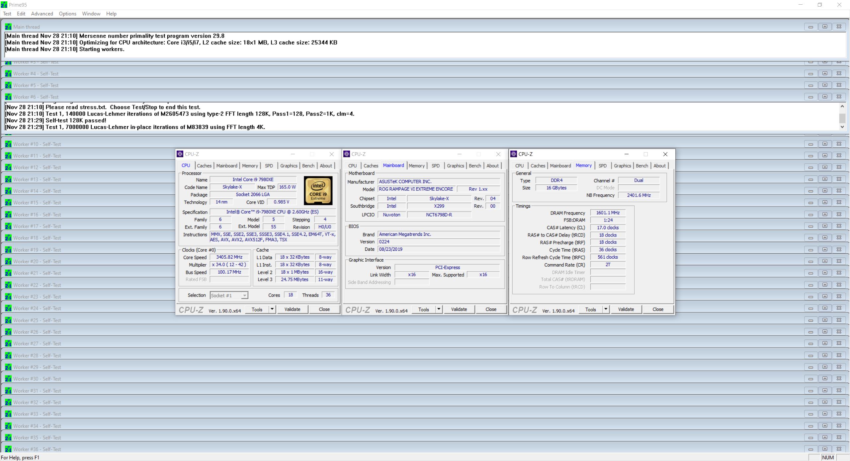Click the NUM indicator in status bar
The width and height of the screenshot is (850, 461).
[x=828, y=457]
